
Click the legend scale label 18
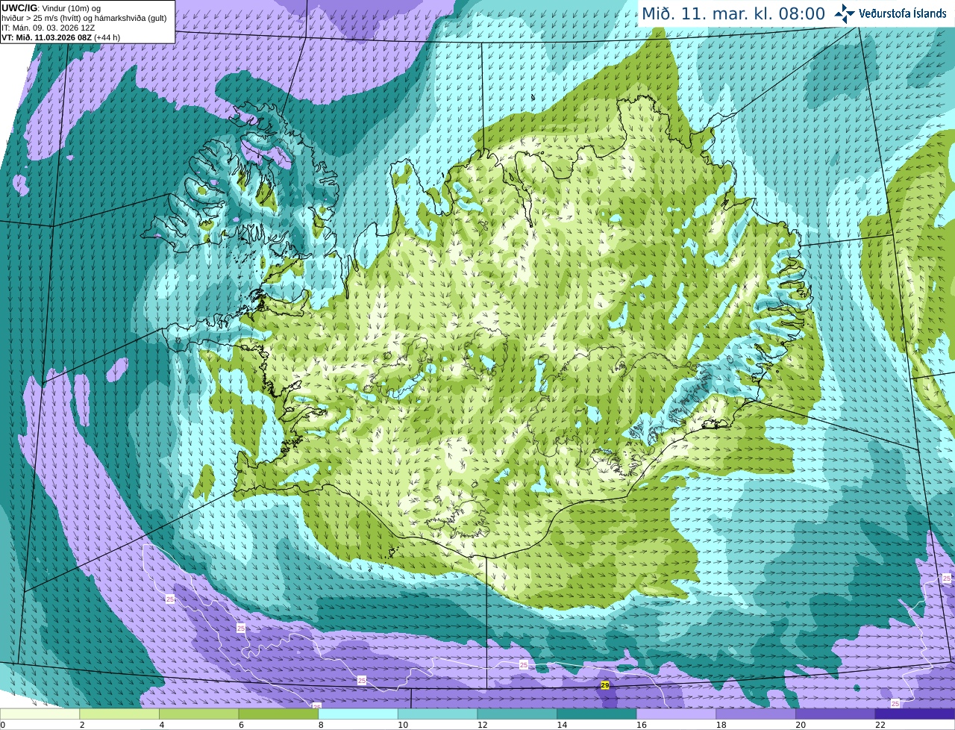pyautogui.click(x=721, y=725)
